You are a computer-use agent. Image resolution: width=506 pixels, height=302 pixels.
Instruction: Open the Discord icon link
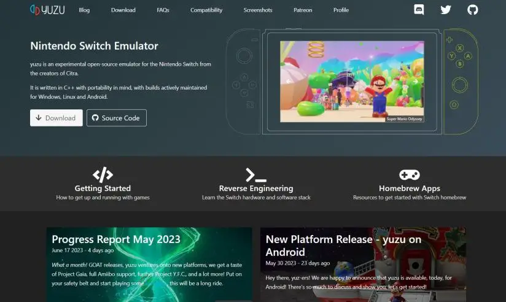click(x=419, y=10)
